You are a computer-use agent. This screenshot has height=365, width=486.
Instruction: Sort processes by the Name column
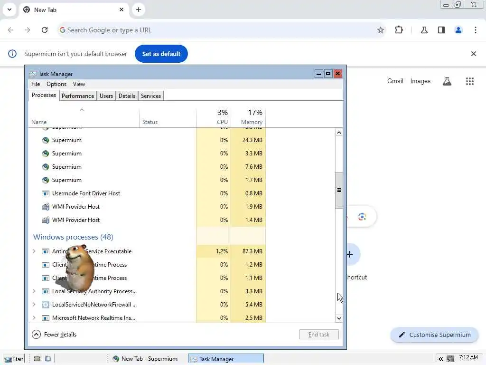click(x=84, y=118)
